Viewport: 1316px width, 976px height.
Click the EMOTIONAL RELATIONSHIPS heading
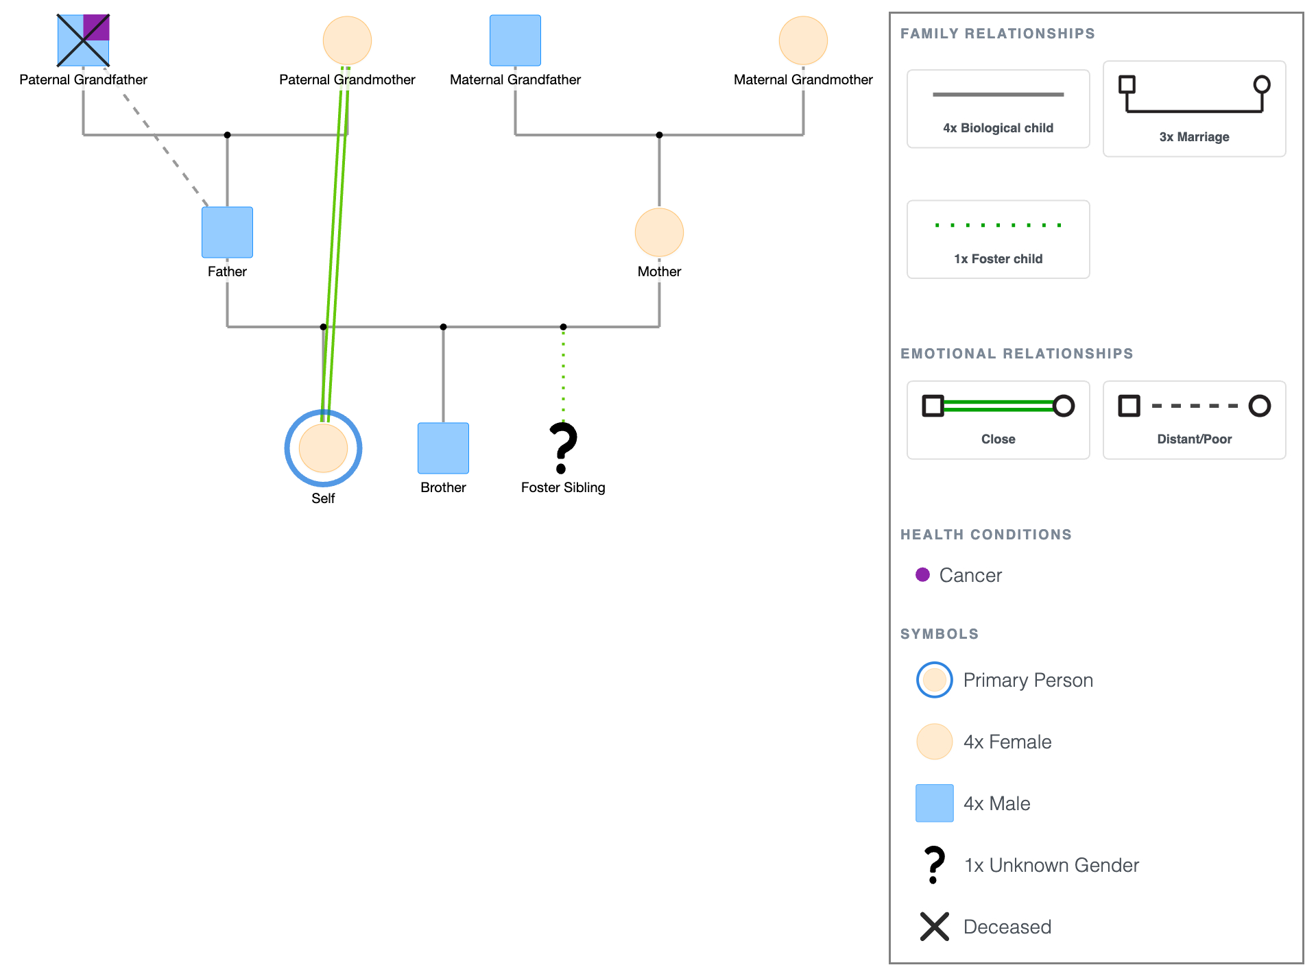pyautogui.click(x=1016, y=354)
